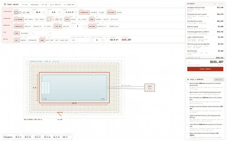Set cover option to None
Viewport: 227px width, 141px height.
92,19
